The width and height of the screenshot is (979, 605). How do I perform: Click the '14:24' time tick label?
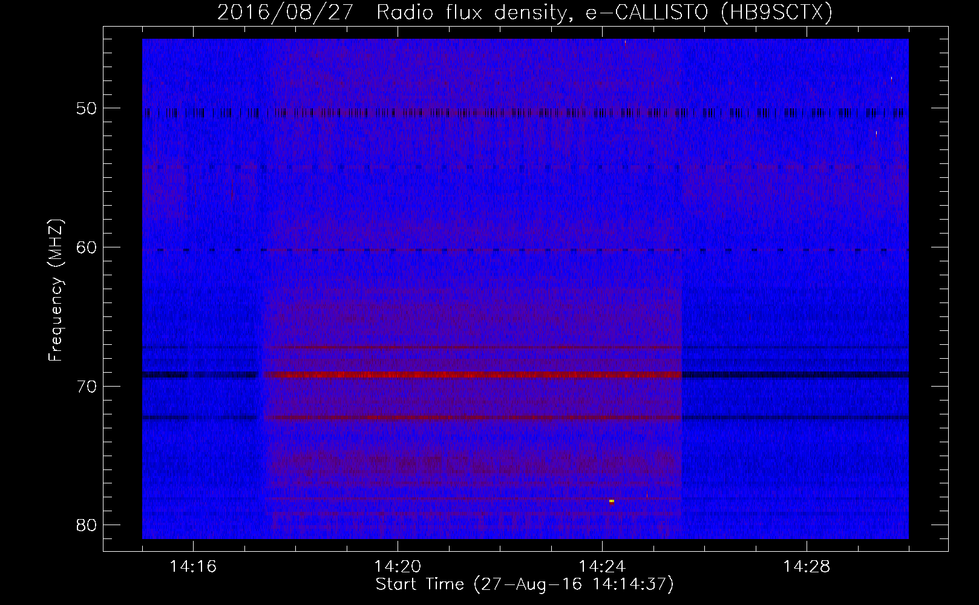click(x=602, y=567)
